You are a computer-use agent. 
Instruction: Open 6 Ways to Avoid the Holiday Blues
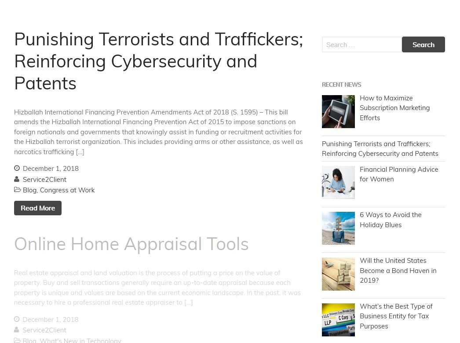coord(391,220)
